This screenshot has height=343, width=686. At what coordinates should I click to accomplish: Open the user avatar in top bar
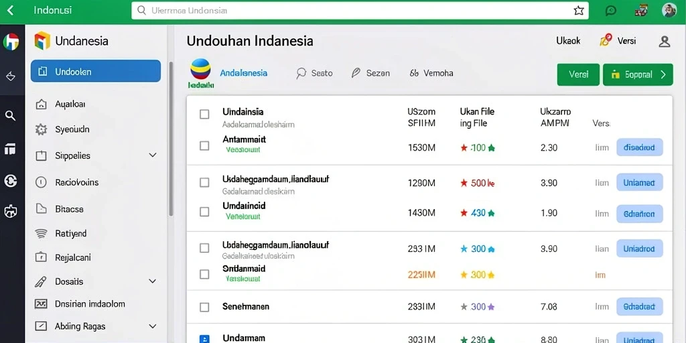click(669, 10)
